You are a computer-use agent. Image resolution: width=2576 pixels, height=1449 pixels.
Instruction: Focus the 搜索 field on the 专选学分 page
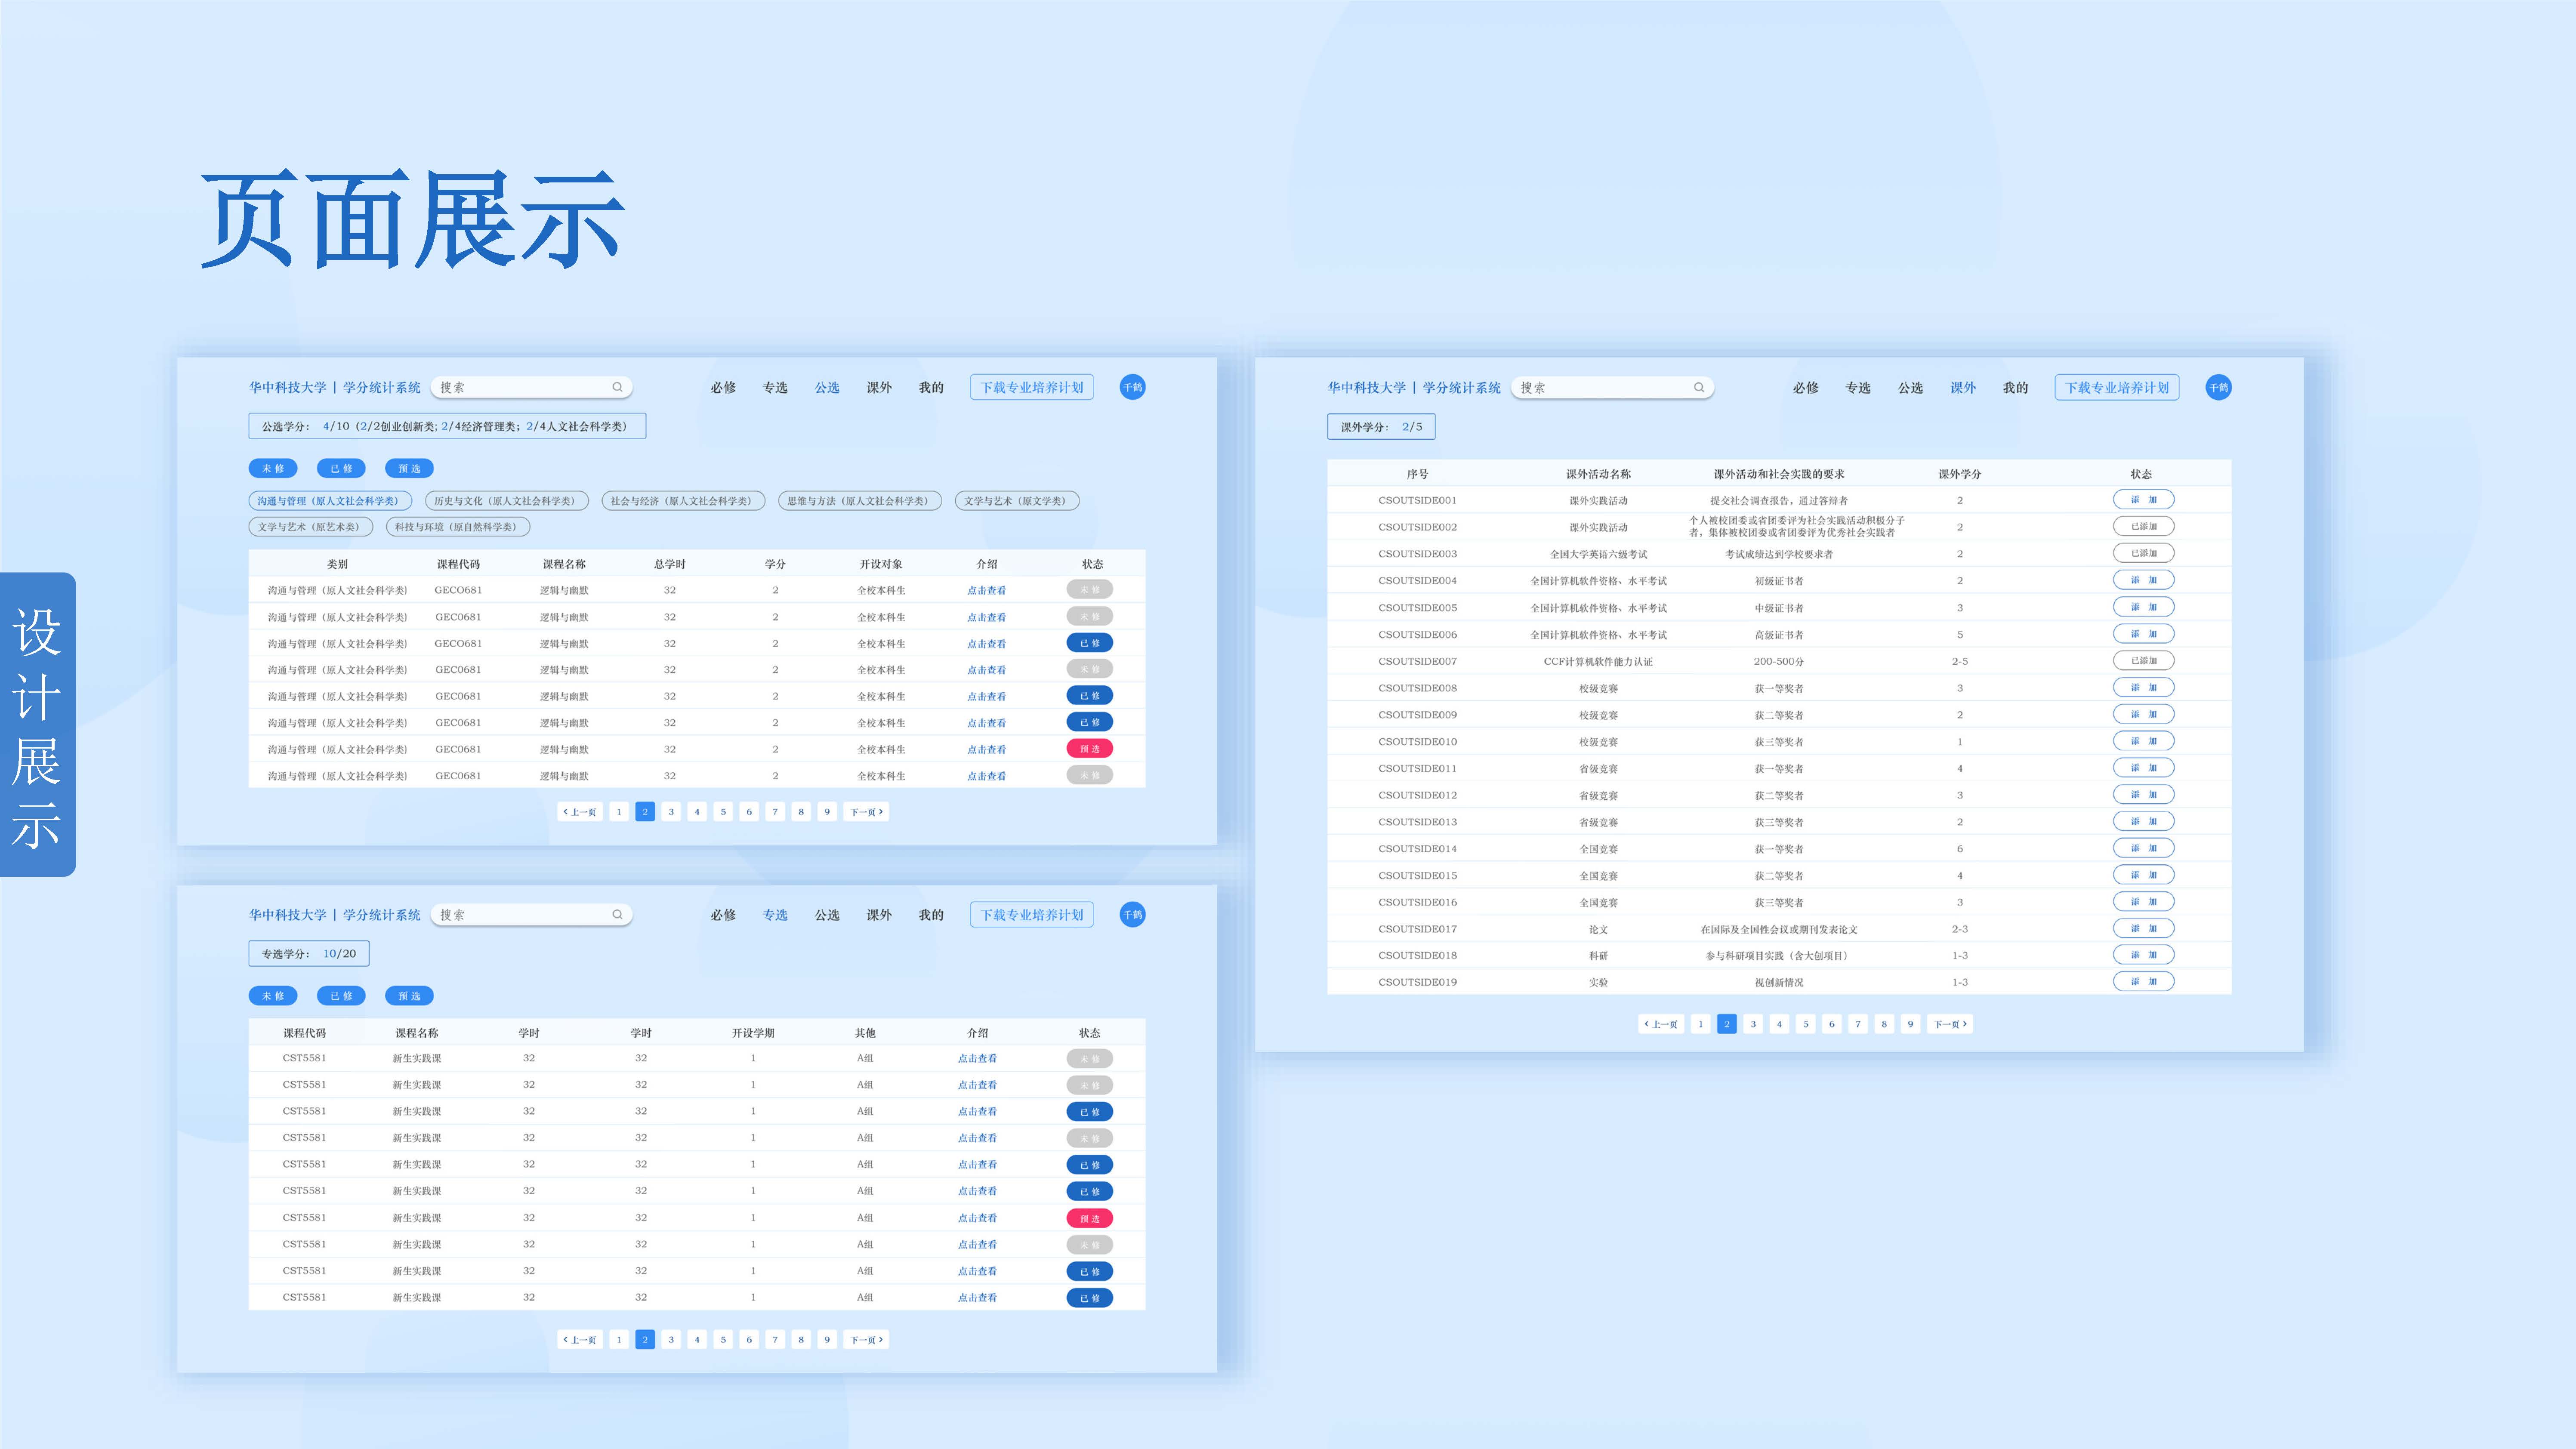coord(531,914)
